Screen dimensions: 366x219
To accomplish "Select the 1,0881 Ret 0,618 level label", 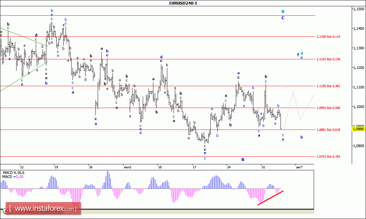I will coord(328,130).
